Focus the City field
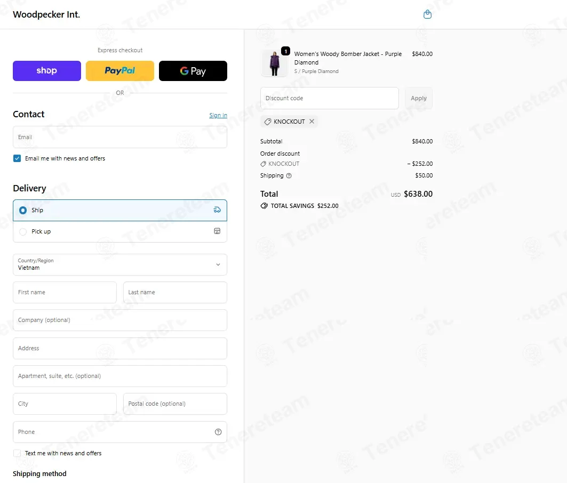The width and height of the screenshot is (567, 483). (x=65, y=404)
